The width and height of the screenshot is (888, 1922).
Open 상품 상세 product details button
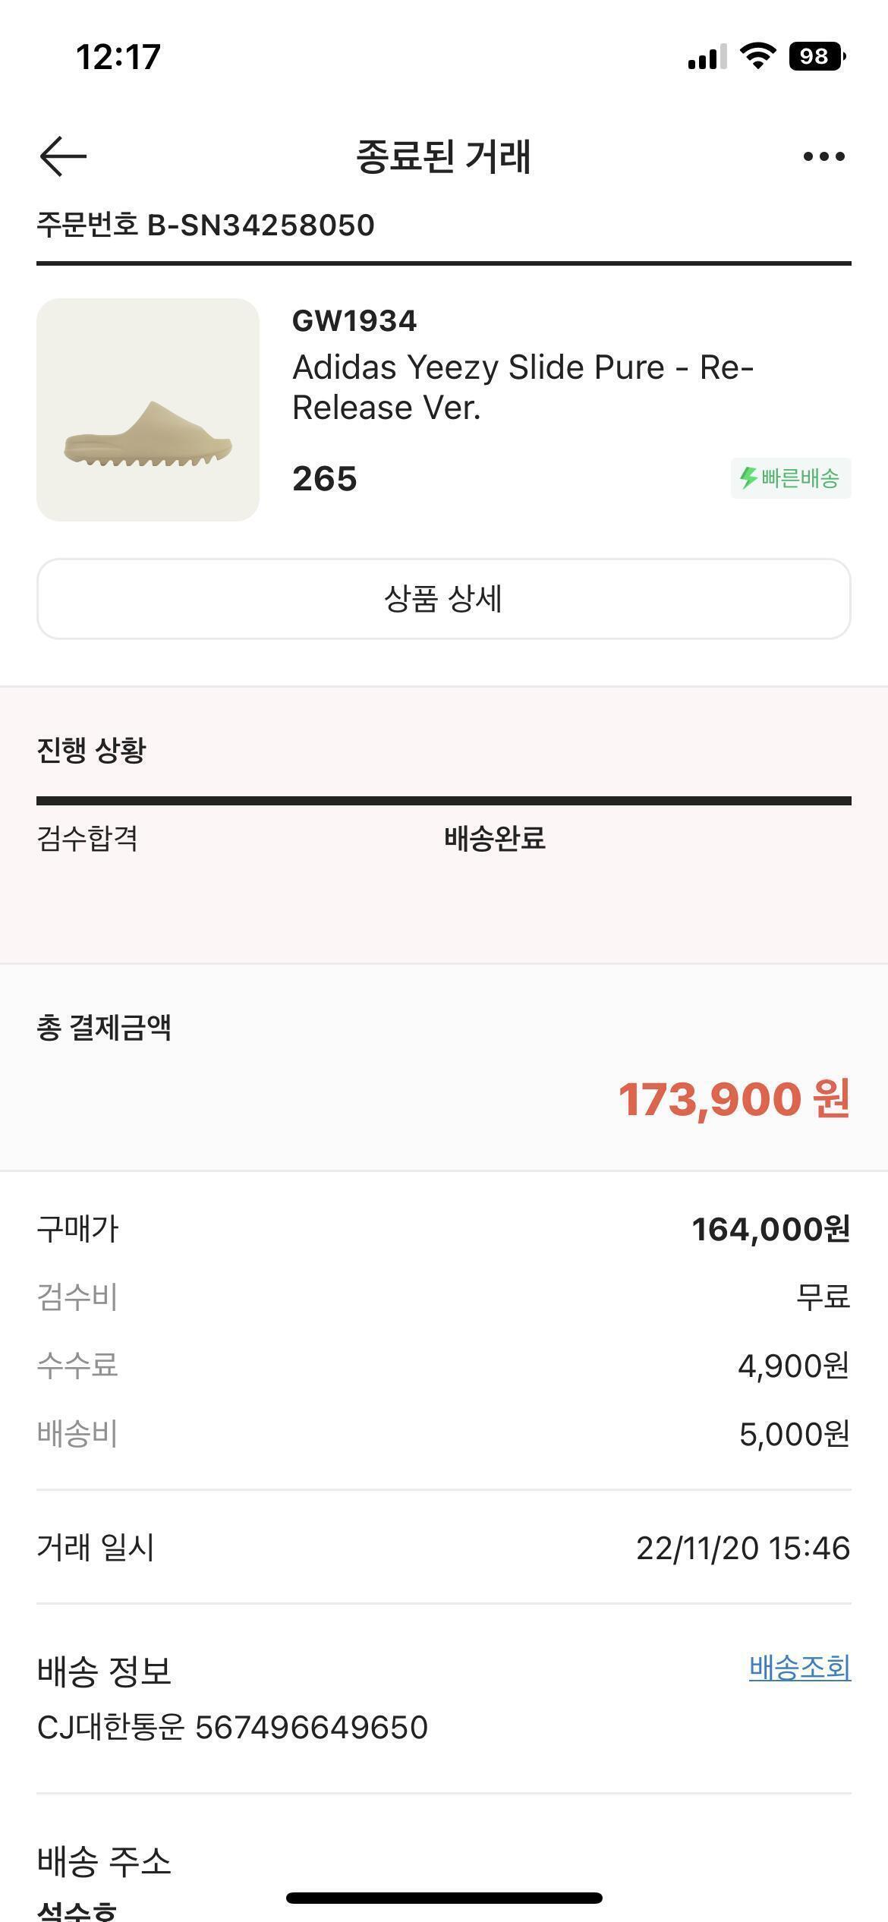pyautogui.click(x=444, y=599)
